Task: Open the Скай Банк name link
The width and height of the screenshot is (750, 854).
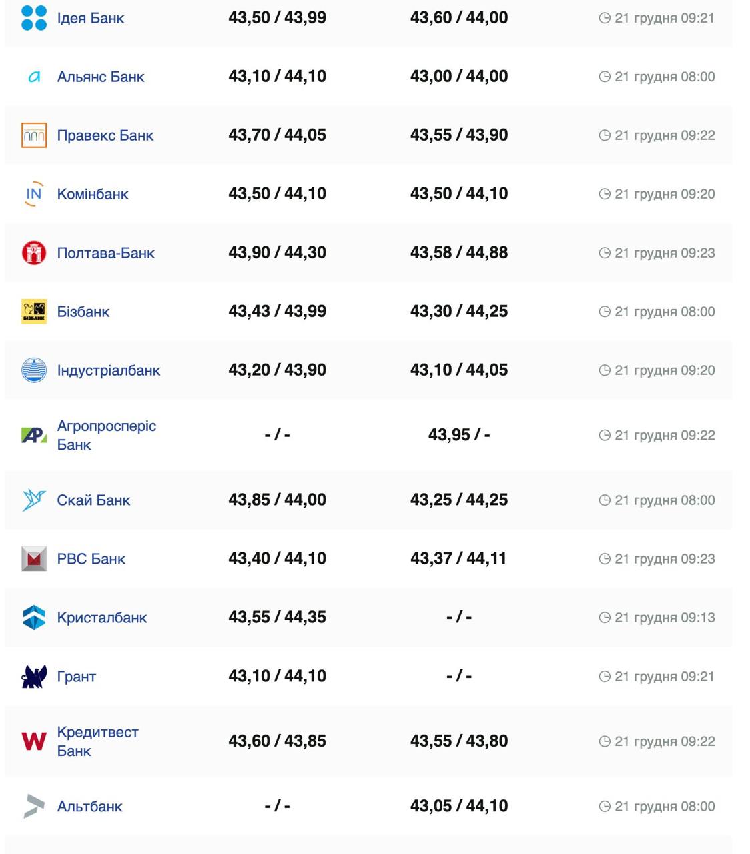Action: [x=93, y=500]
